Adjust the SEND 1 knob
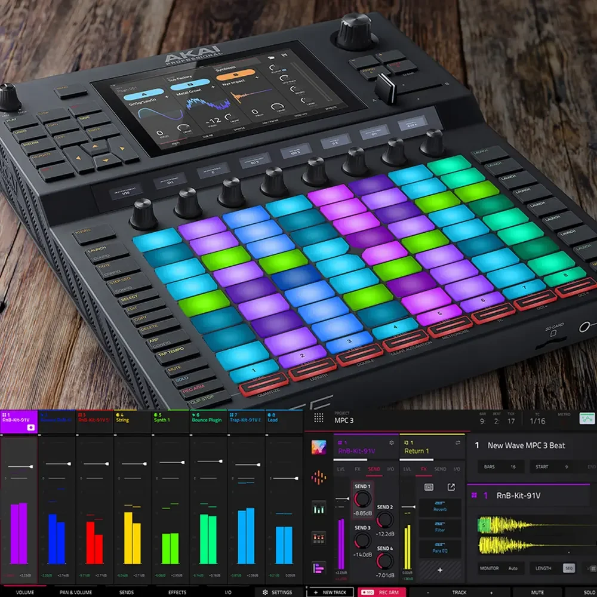This screenshot has height=597, width=597. (362, 499)
